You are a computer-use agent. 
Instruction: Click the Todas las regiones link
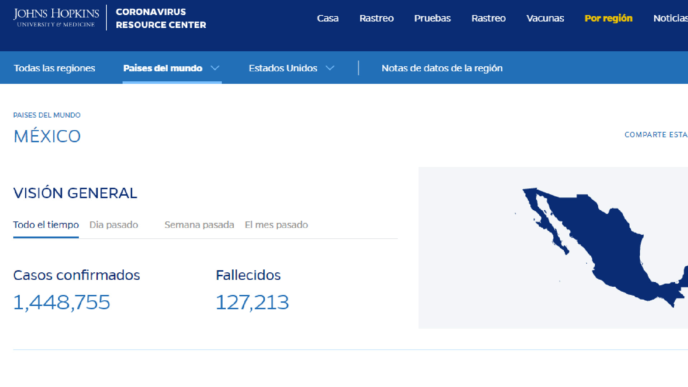[54, 68]
